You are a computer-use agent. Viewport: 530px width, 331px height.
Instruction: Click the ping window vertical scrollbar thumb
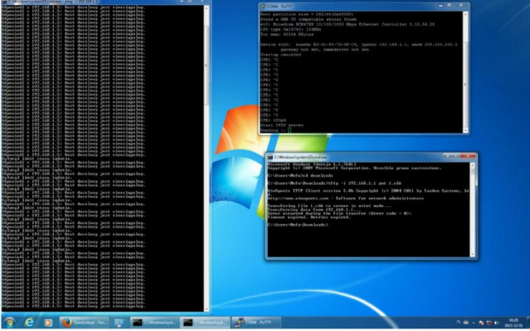click(x=206, y=64)
